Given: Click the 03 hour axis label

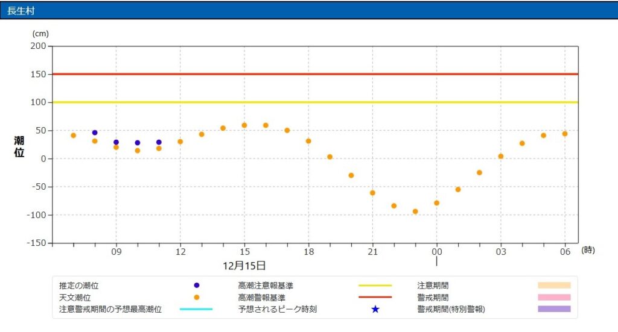Looking at the screenshot, I should [x=501, y=252].
